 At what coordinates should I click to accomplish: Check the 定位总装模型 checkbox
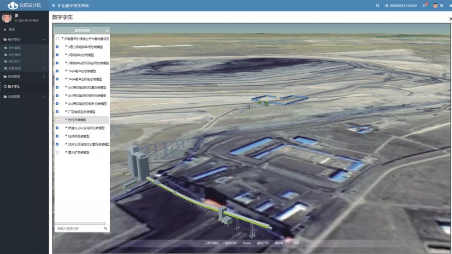pos(57,120)
